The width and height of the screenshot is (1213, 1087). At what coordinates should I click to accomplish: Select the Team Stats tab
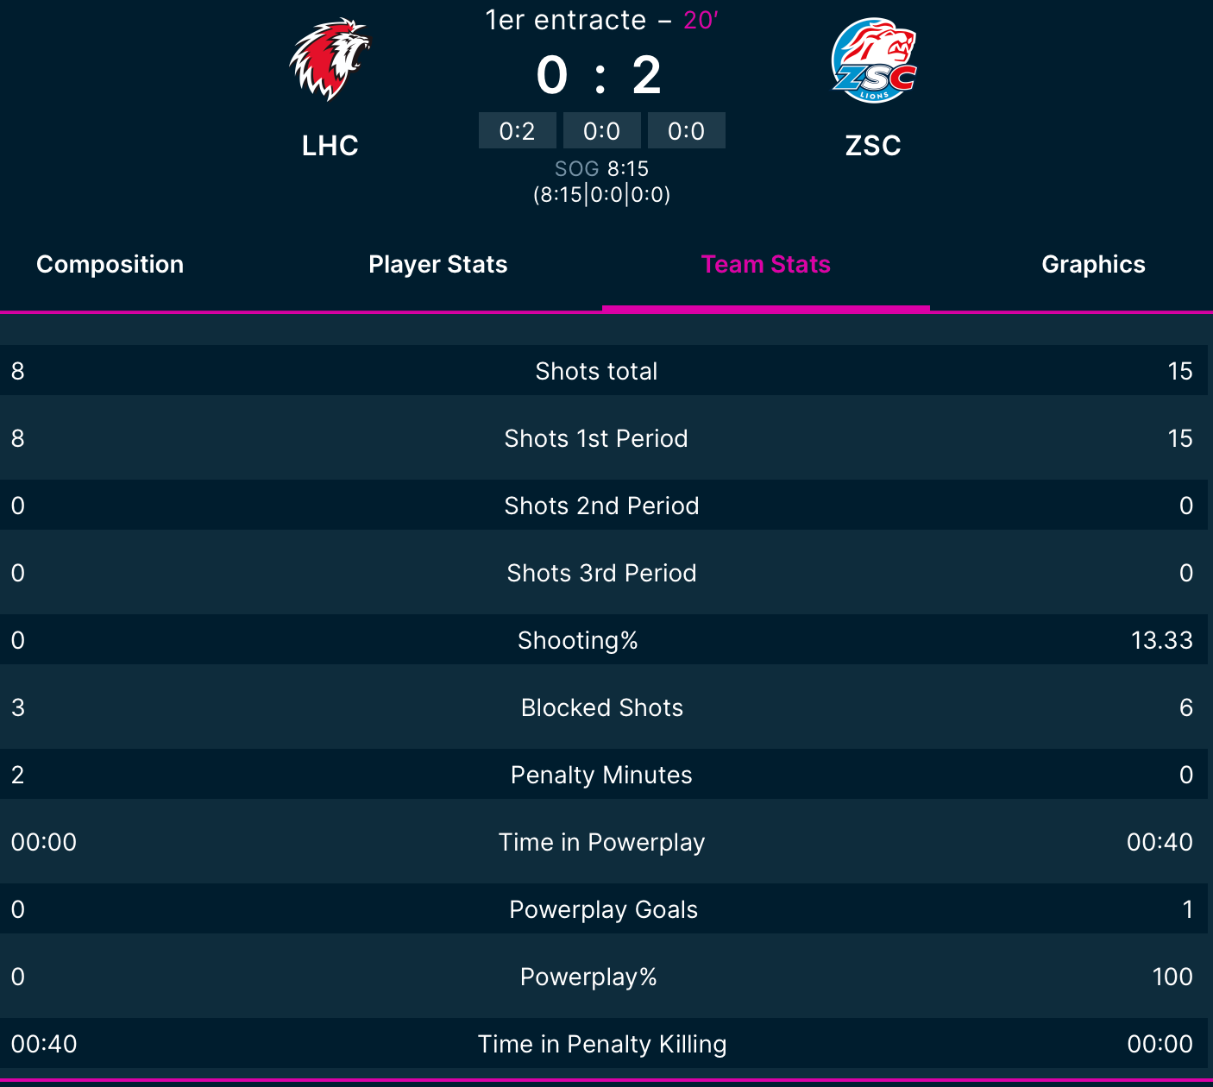point(766,264)
